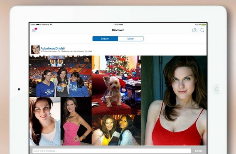
Task: Open the hamburger menu with heart badge
Action: 34,30
